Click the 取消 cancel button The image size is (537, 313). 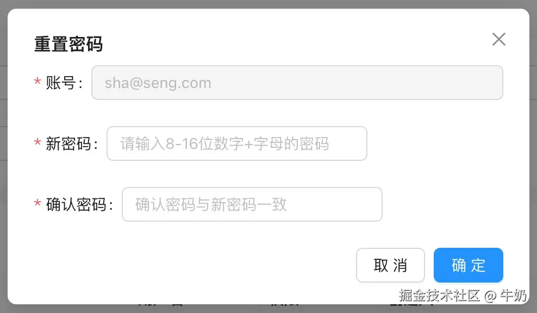coord(390,265)
